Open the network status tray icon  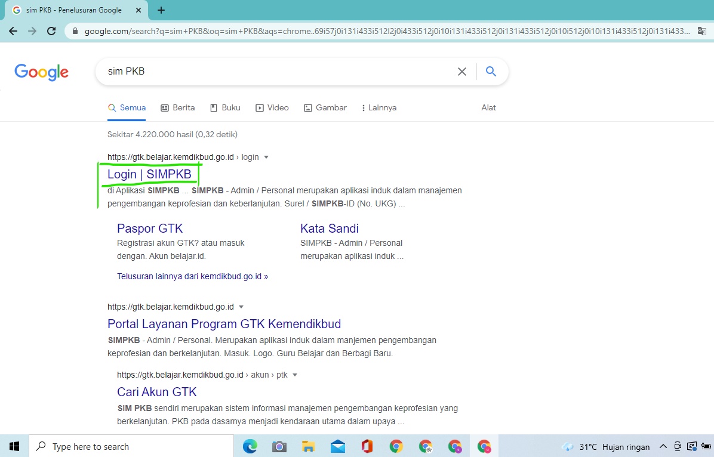point(692,446)
